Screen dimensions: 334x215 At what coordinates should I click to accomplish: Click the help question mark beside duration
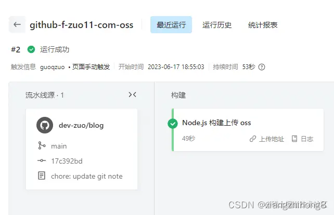[x=262, y=67]
